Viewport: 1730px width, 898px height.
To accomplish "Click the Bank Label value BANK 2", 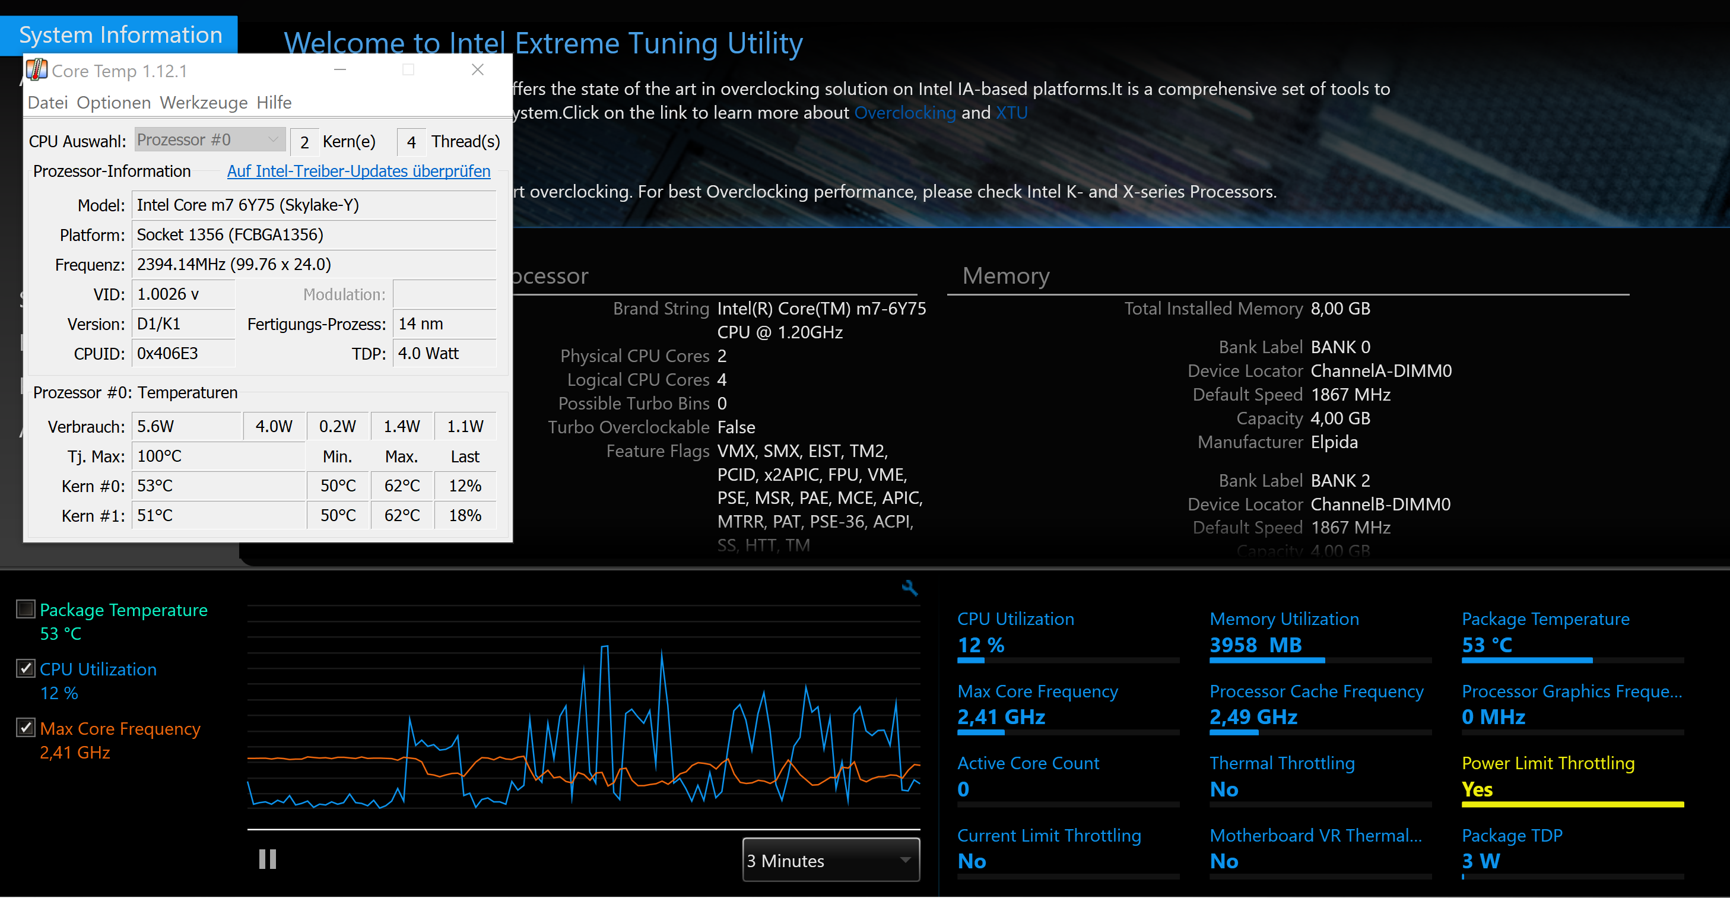I will tap(1341, 481).
